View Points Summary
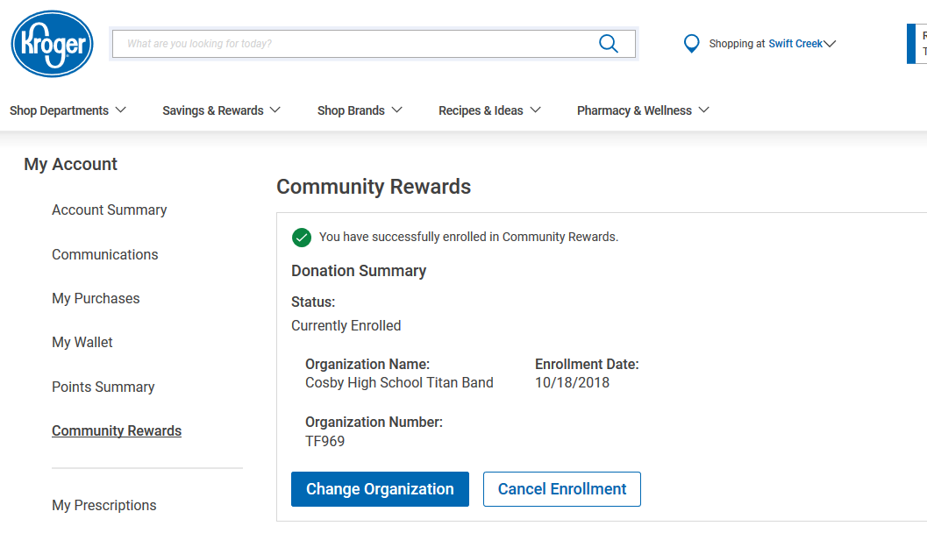Image resolution: width=927 pixels, height=533 pixels. coord(103,387)
